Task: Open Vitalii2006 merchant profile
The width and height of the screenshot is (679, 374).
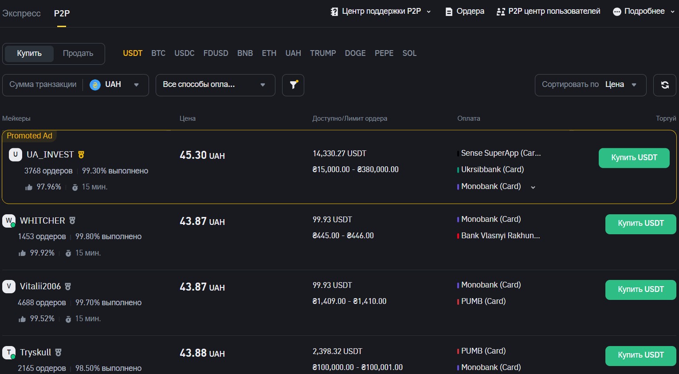Action: pos(40,287)
